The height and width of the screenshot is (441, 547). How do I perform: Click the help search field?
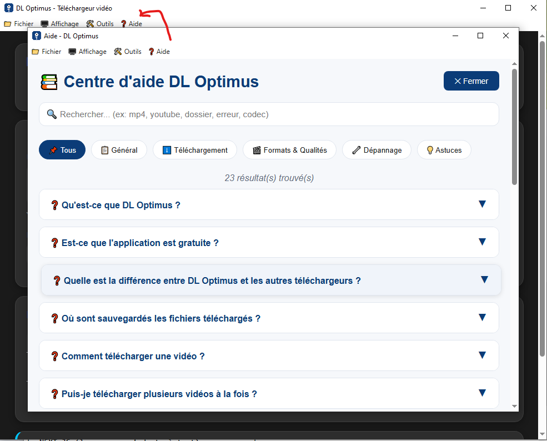[x=269, y=114]
